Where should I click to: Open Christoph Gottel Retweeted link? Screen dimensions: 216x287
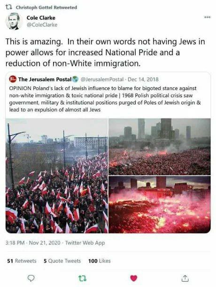pos(46,8)
